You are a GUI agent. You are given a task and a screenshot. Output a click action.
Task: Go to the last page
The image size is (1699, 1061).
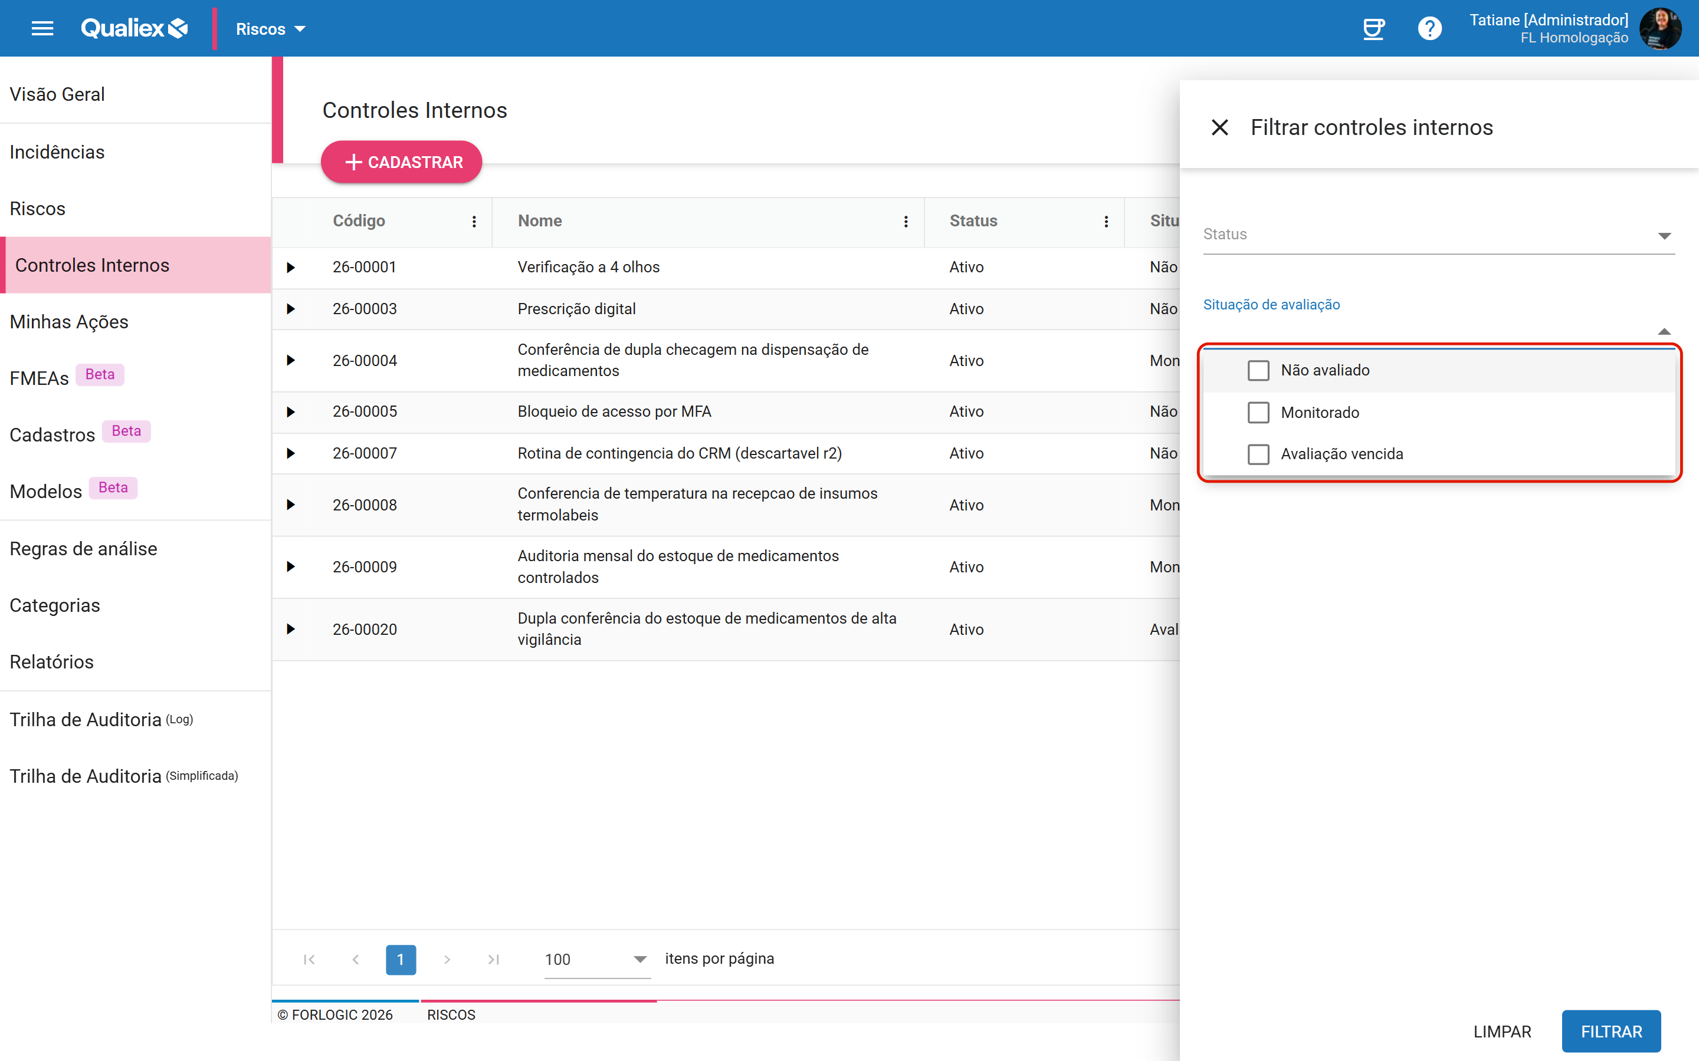494,959
